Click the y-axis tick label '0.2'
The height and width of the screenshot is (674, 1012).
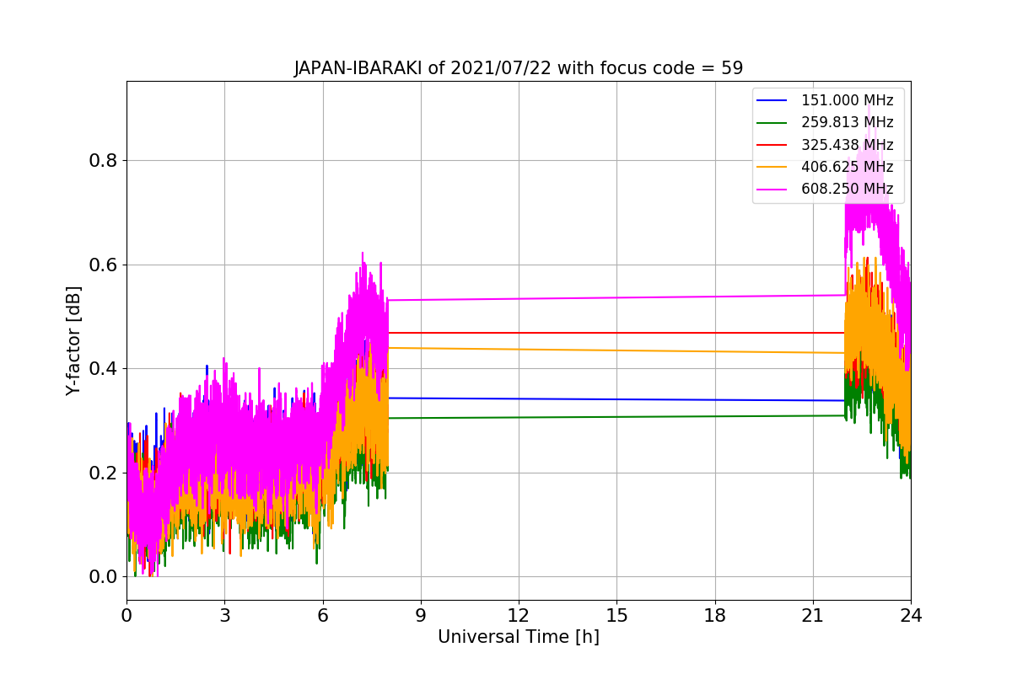(101, 473)
